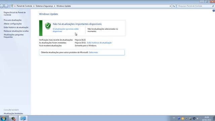Click the Back navigation arrow button
Image resolution: width=215 pixels, height=121 pixels.
(2, 6)
